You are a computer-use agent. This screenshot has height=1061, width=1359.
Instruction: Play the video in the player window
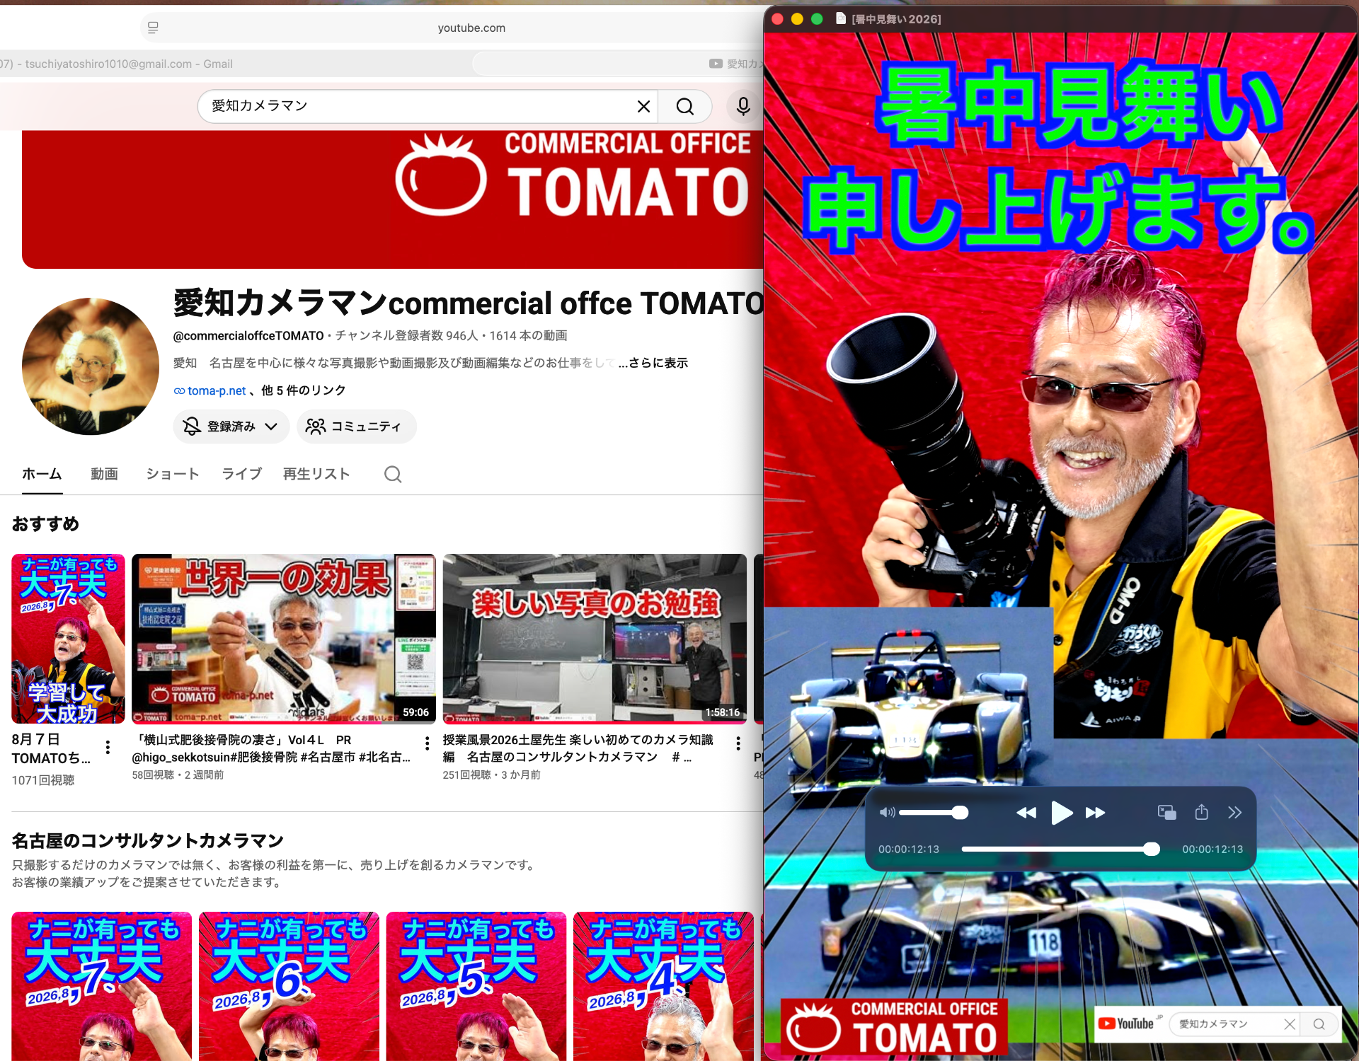pos(1061,813)
